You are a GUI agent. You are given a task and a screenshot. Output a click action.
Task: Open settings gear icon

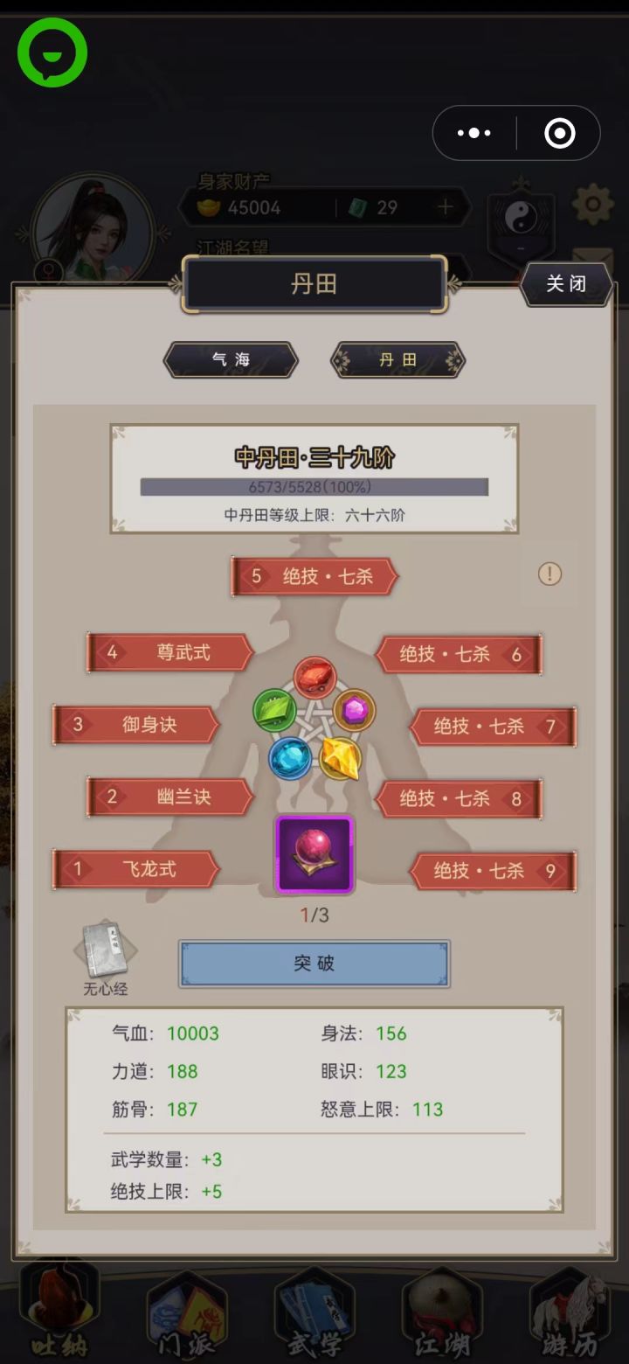(x=593, y=205)
